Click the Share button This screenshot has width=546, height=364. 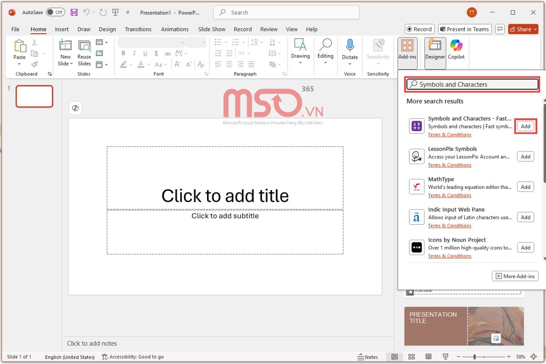pyautogui.click(x=523, y=29)
